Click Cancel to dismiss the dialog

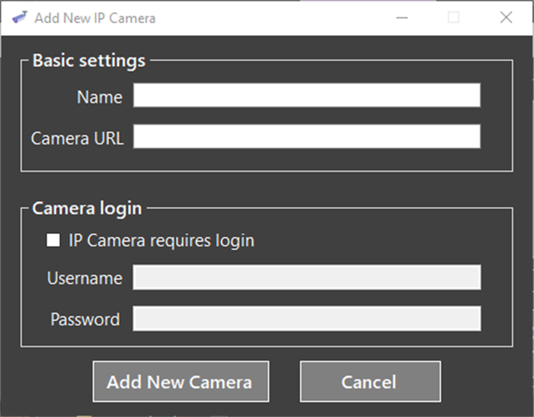(x=369, y=381)
